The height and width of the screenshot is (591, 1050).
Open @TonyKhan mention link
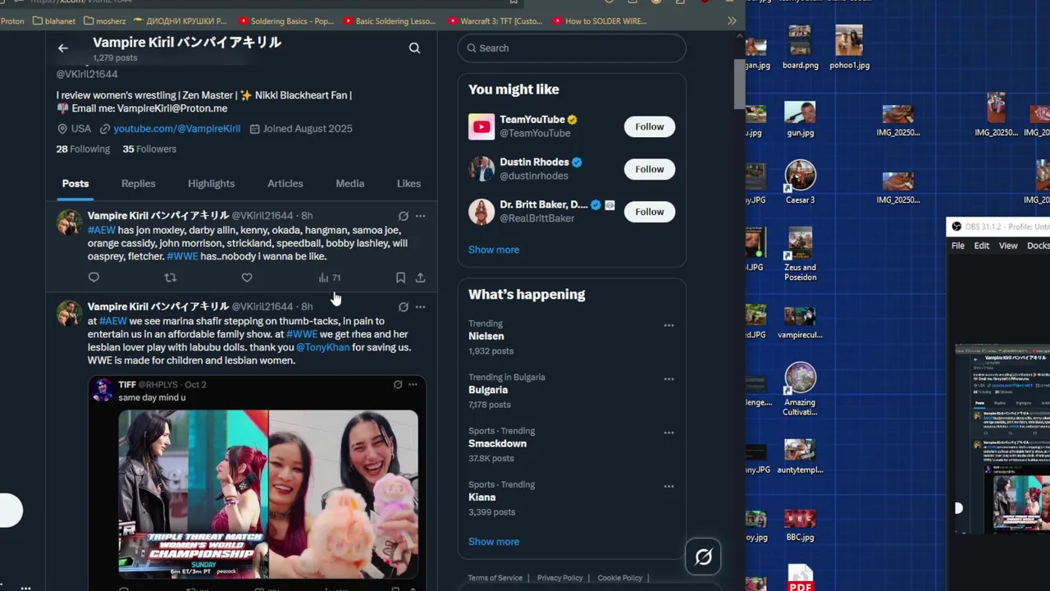(x=322, y=348)
